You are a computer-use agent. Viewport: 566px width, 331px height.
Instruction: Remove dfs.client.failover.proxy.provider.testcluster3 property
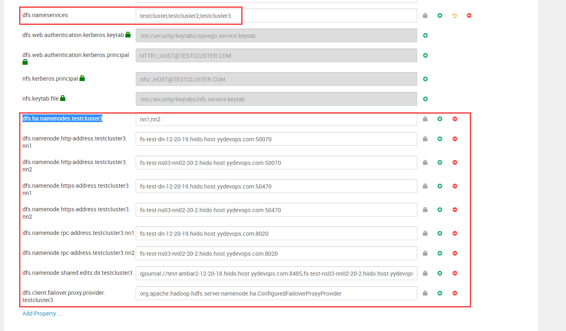(x=455, y=293)
